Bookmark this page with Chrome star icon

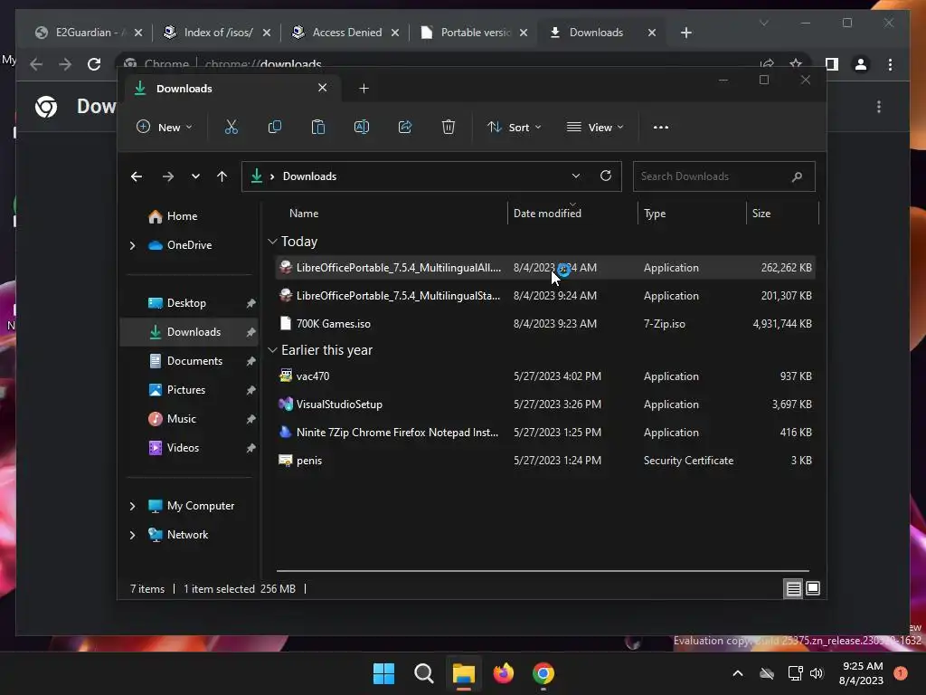(796, 64)
